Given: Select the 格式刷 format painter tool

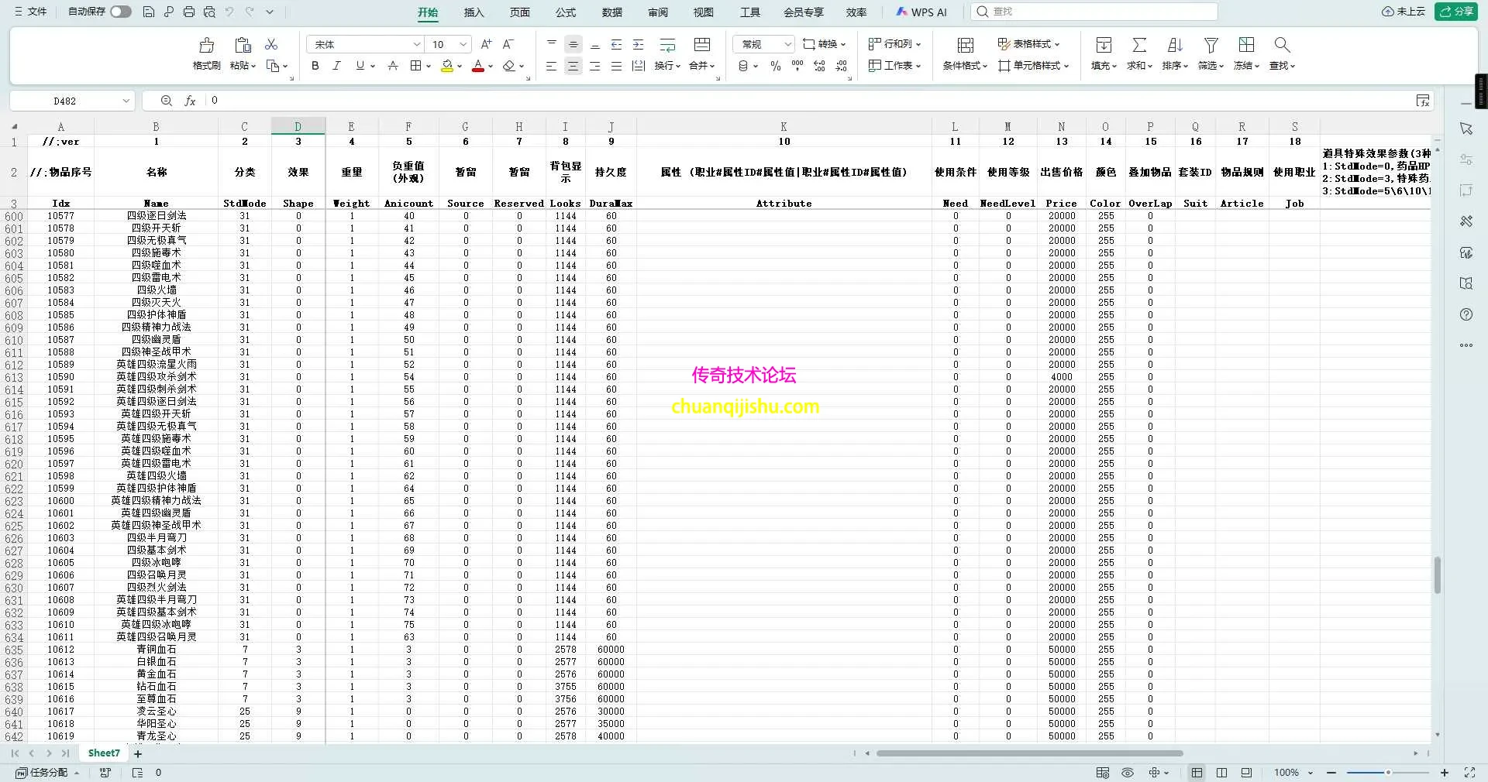Looking at the screenshot, I should (206, 53).
